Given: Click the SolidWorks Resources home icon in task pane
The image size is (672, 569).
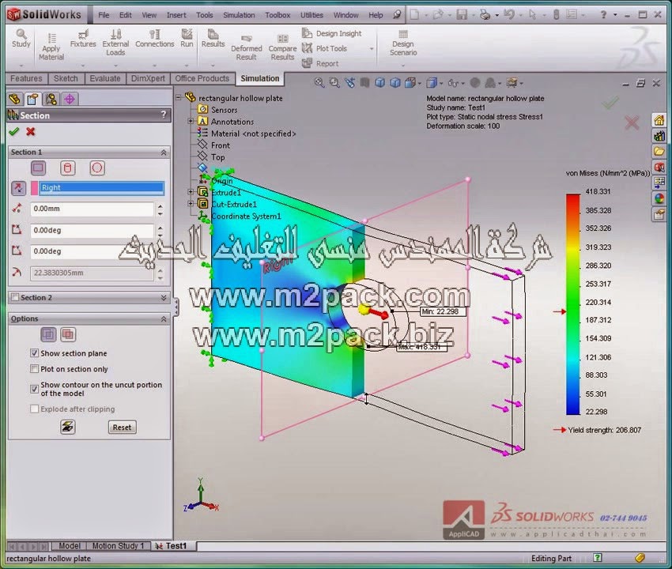Looking at the screenshot, I should 659,120.
